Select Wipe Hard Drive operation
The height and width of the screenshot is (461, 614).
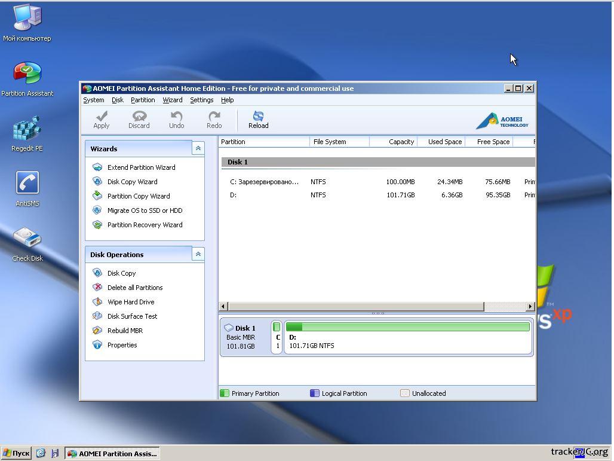click(130, 302)
